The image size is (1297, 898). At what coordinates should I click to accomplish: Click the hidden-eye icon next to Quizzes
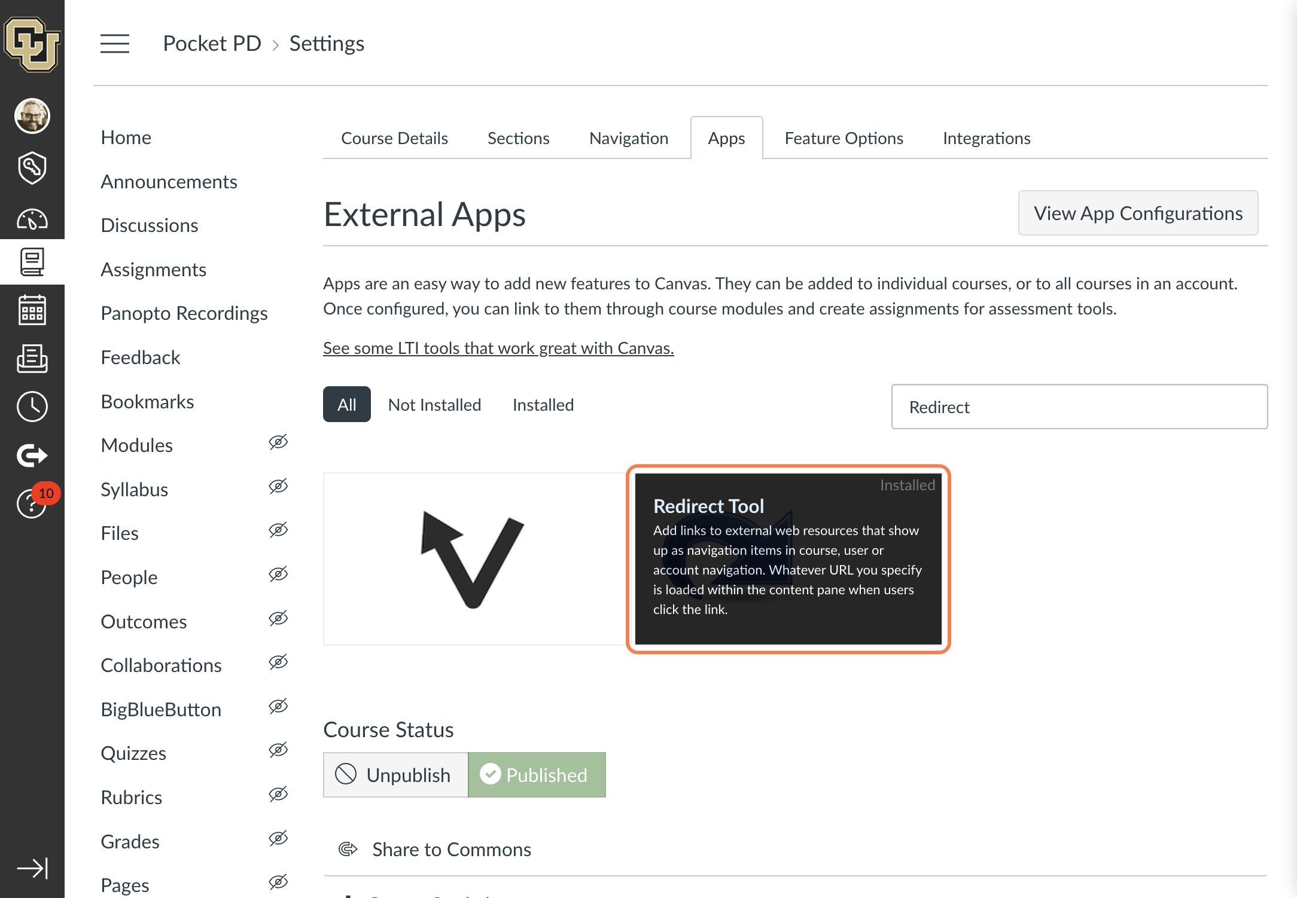click(278, 750)
